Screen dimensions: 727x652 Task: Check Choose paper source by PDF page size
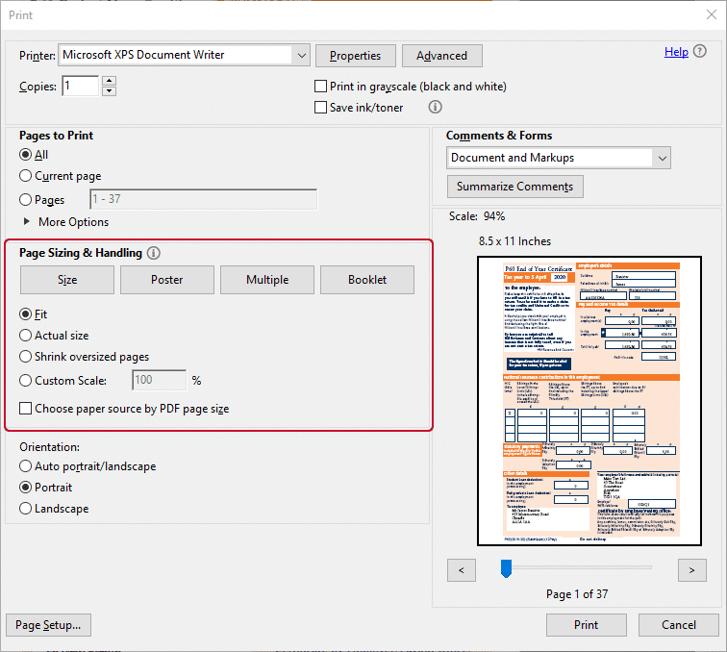[x=26, y=409]
